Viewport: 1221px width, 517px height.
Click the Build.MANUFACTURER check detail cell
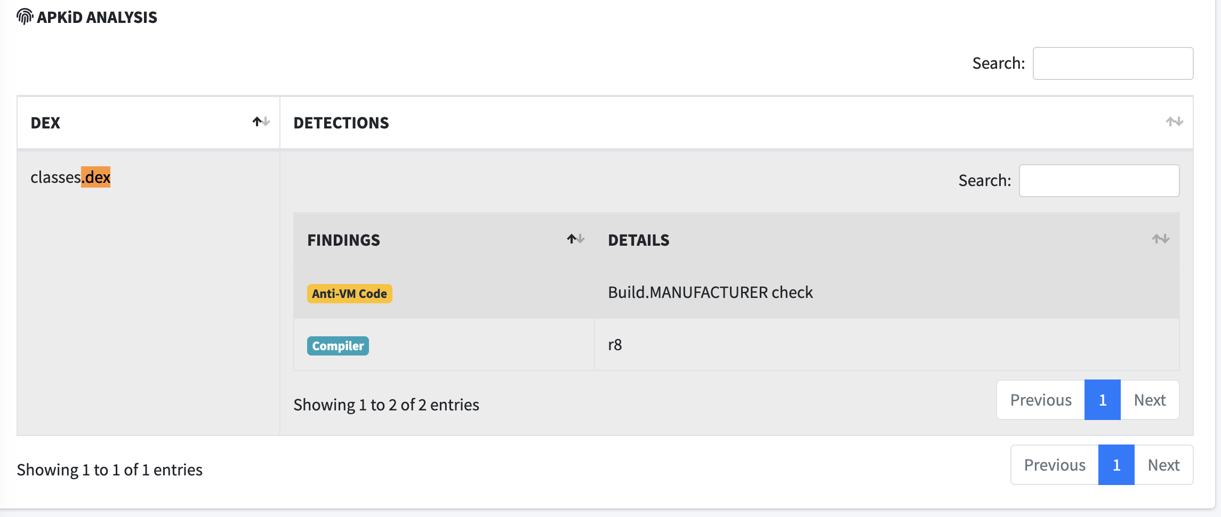tap(887, 293)
